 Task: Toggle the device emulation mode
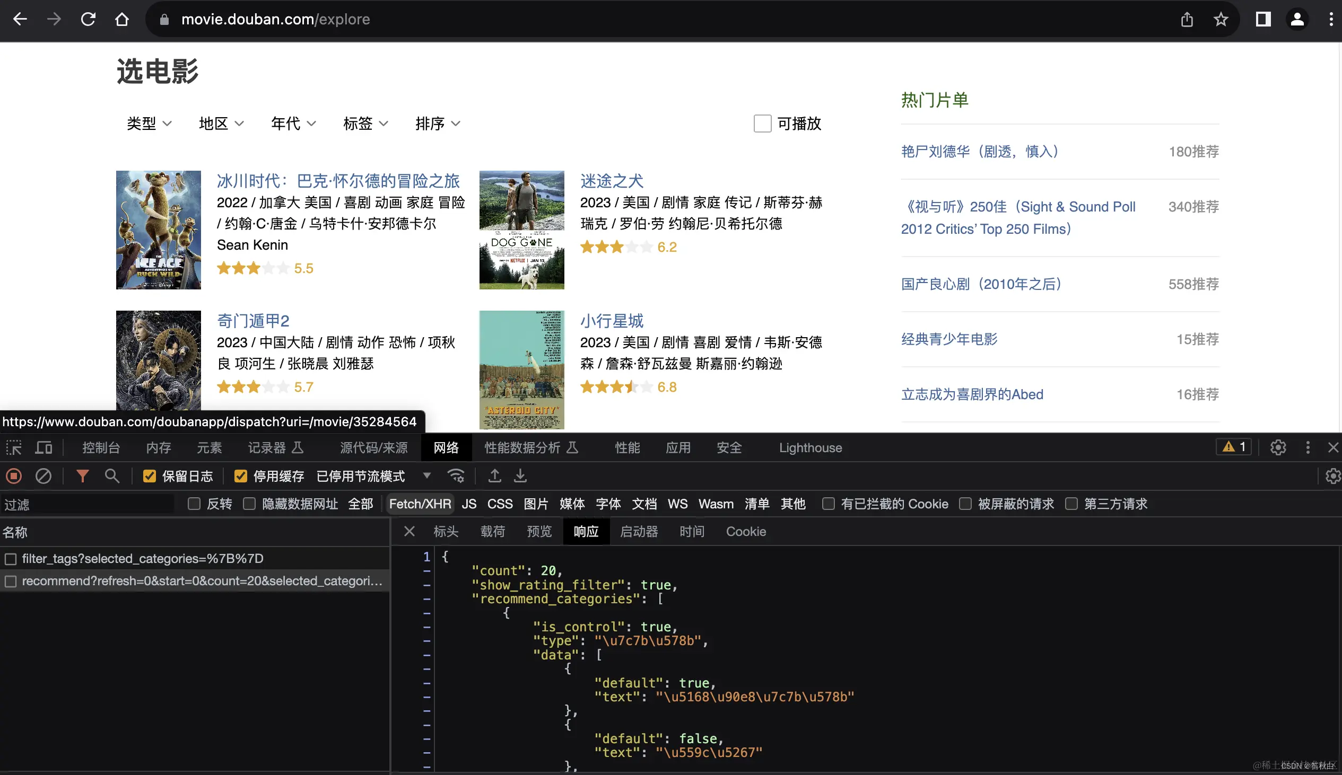[x=43, y=447]
